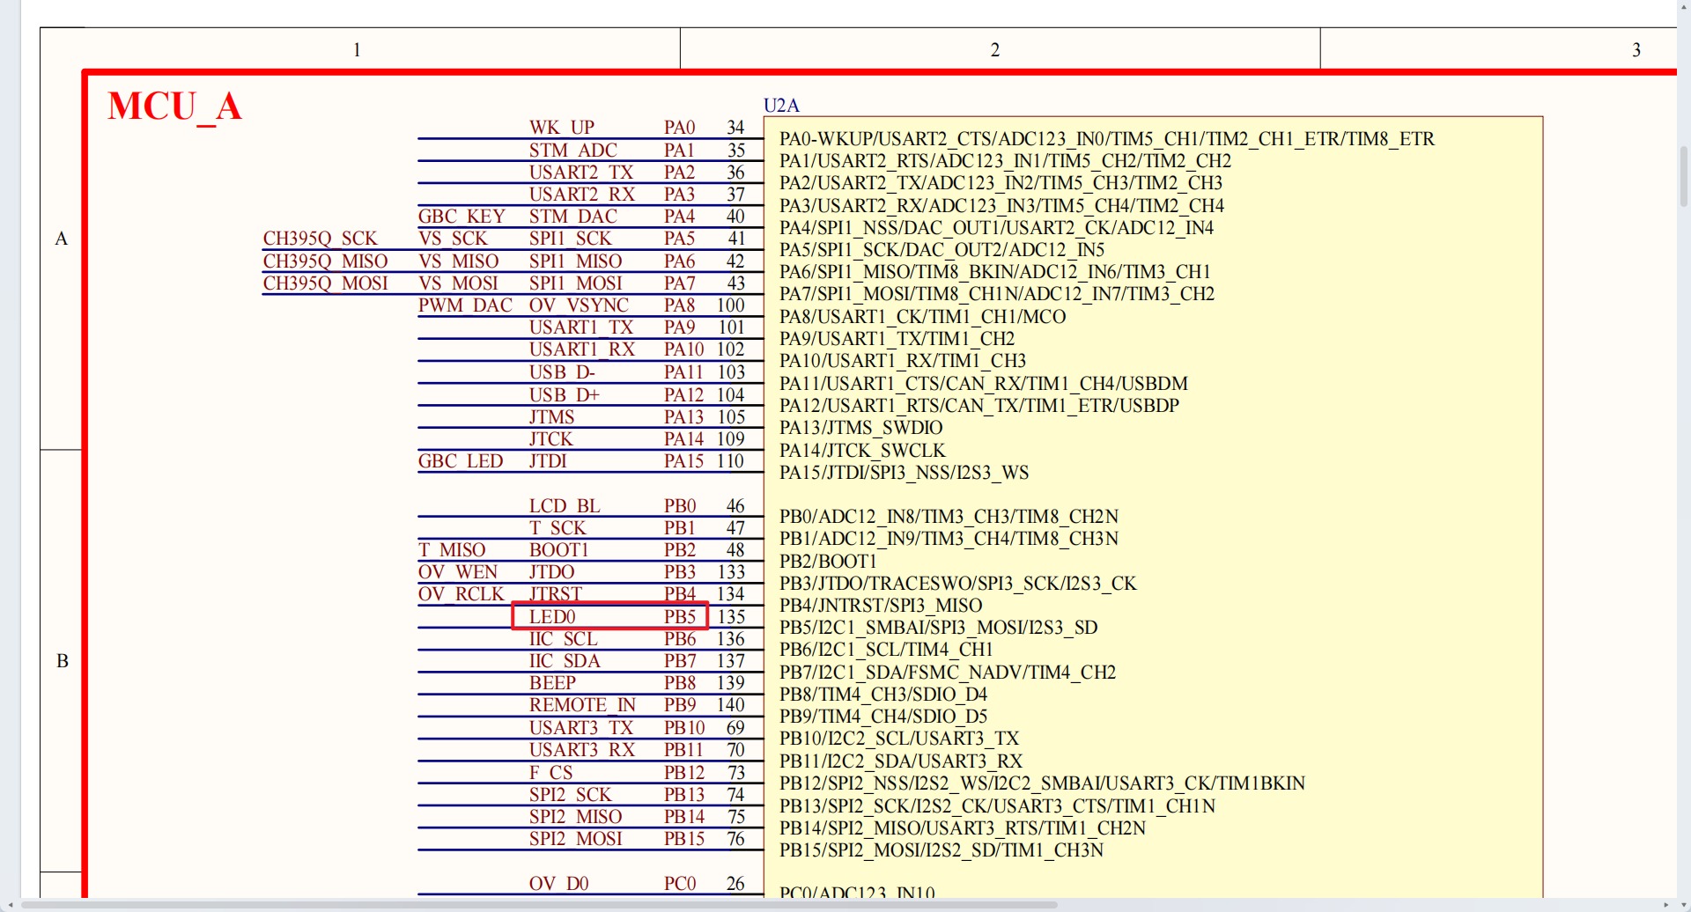Click the horizontal scrollbar thumb at the bottom
Screen dimensions: 1691x912
(x=539, y=904)
